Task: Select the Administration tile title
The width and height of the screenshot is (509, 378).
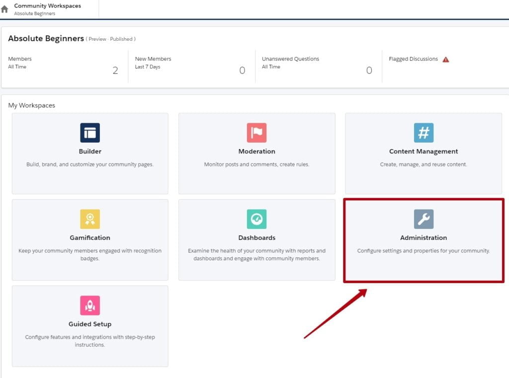Action: click(424, 237)
